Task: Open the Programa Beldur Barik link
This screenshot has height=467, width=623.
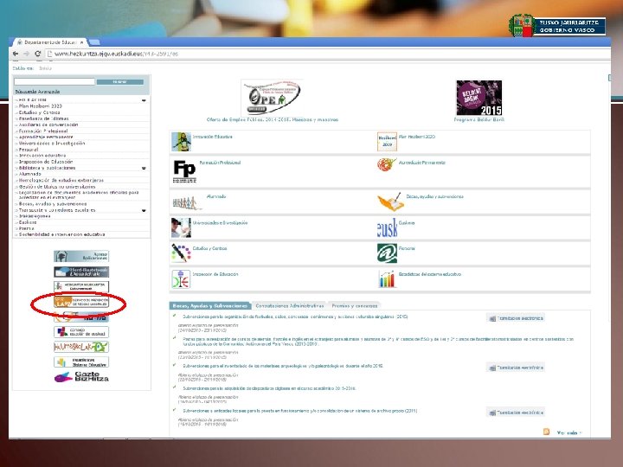Action: 479,119
